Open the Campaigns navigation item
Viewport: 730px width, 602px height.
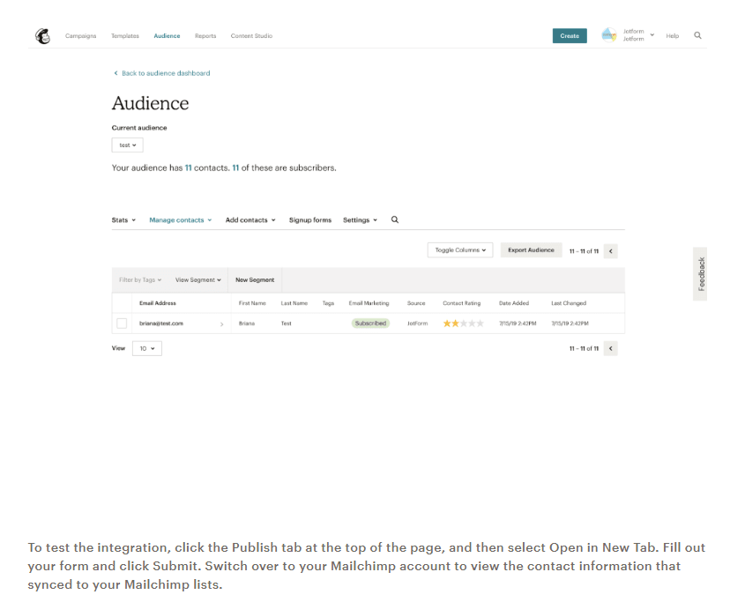80,36
